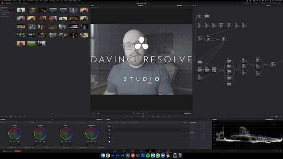Switch to the Edit page tab

click(x=133, y=151)
